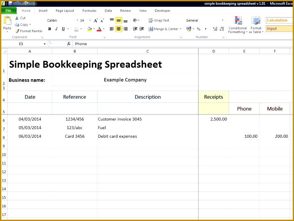Viewport: 294px width, 221px height.
Task: Open the File tab
Action: coord(8,10)
